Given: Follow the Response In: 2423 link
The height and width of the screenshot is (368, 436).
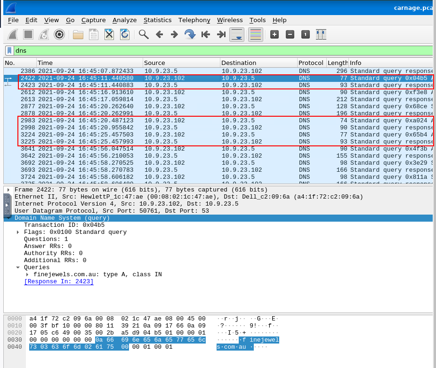Looking at the screenshot, I should point(59,281).
